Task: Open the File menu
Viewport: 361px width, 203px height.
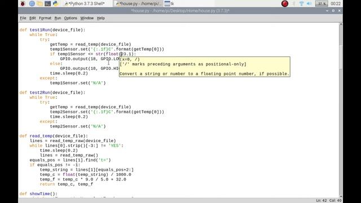Action: click(x=23, y=18)
